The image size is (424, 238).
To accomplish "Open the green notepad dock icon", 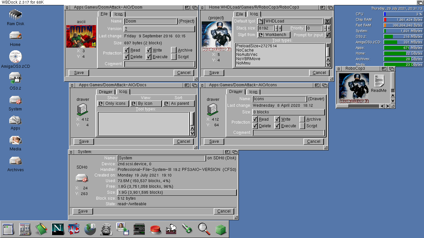I will [41, 229].
